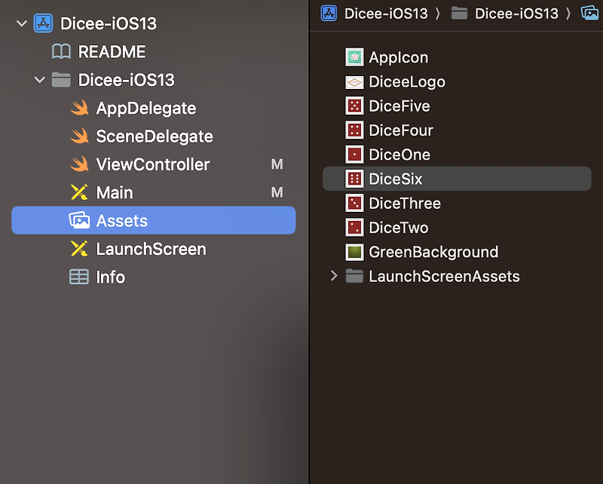This screenshot has height=484, width=603.
Task: Expand the LaunchScreenAssets folder
Action: coord(334,276)
